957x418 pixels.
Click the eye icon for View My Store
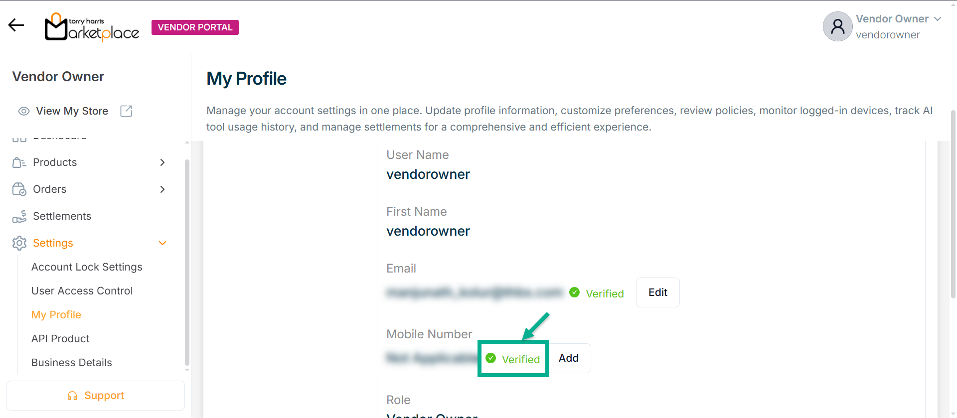(23, 111)
